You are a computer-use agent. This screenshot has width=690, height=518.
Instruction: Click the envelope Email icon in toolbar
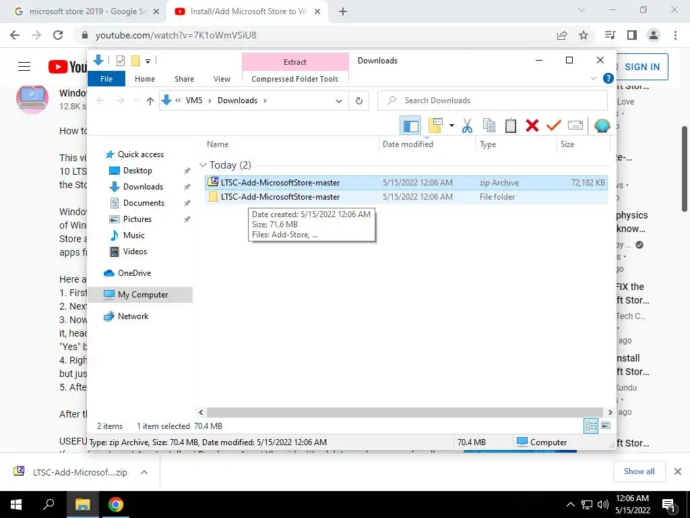click(575, 125)
